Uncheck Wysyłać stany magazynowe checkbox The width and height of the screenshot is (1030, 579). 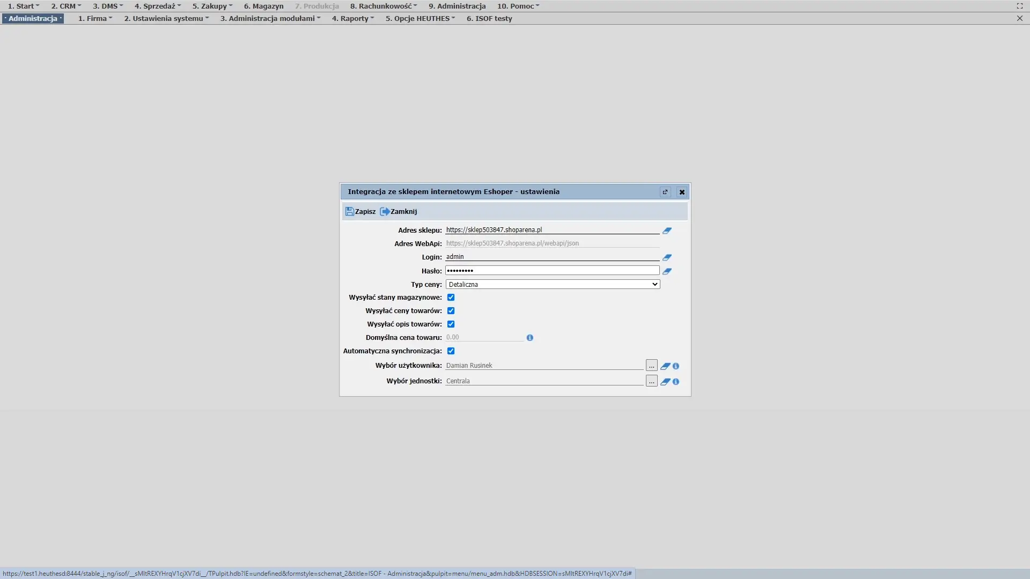[x=451, y=298]
